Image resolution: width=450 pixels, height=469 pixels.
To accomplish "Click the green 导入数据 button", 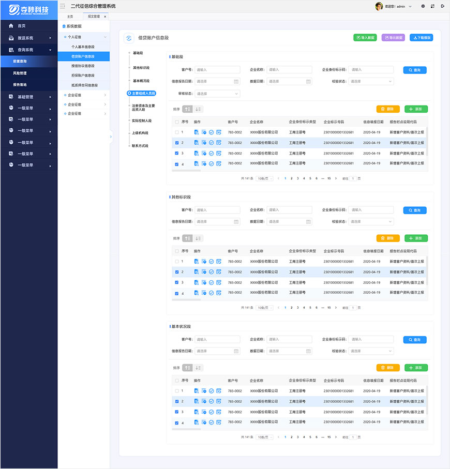I will (x=365, y=38).
